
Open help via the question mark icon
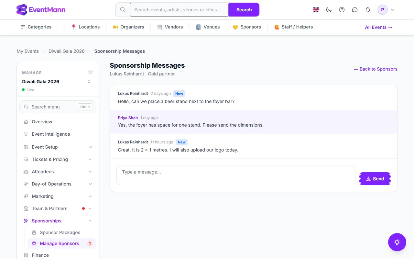point(342,10)
